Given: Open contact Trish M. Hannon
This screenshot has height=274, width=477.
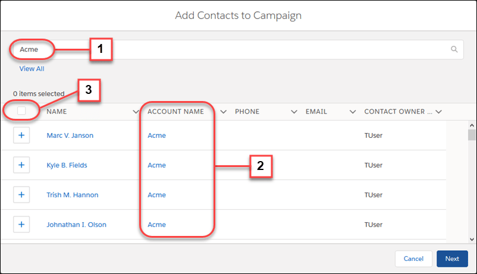Looking at the screenshot, I should 73,194.
